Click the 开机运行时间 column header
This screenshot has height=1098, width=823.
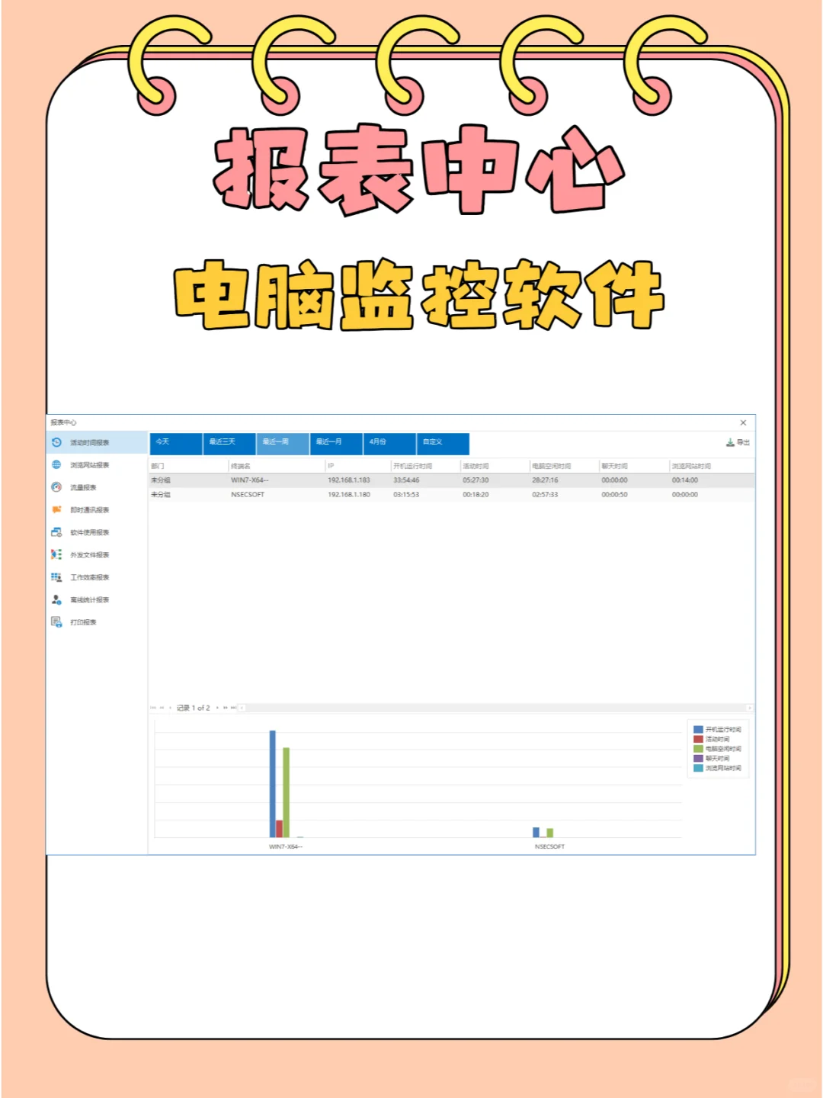pyautogui.click(x=415, y=464)
